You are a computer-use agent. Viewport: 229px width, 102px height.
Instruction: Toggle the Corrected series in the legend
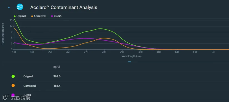38,16
